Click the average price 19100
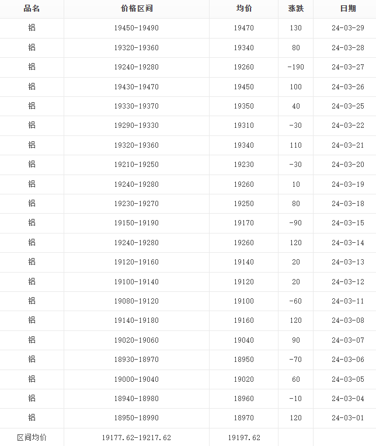Screen dimensions: 376x446 click(x=243, y=301)
